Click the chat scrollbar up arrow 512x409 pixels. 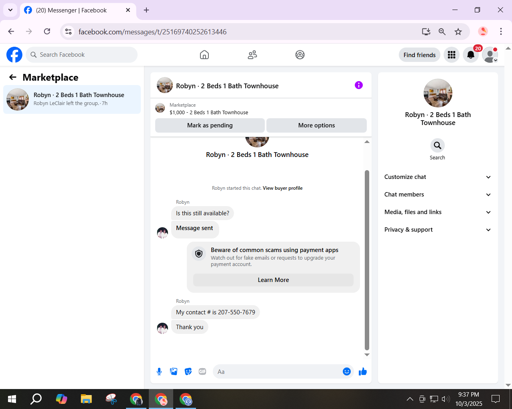pyautogui.click(x=367, y=142)
